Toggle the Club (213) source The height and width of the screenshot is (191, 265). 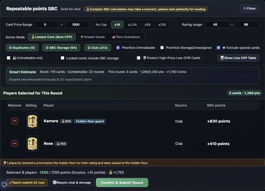(x=98, y=48)
